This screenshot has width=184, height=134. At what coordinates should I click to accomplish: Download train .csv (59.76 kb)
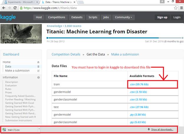[x=139, y=84]
